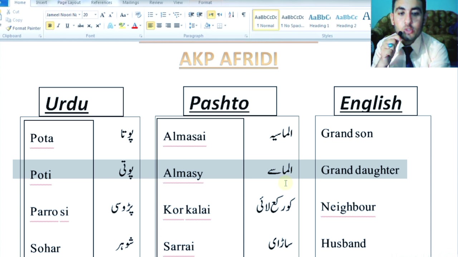Switch to the Home tab

tap(20, 2)
